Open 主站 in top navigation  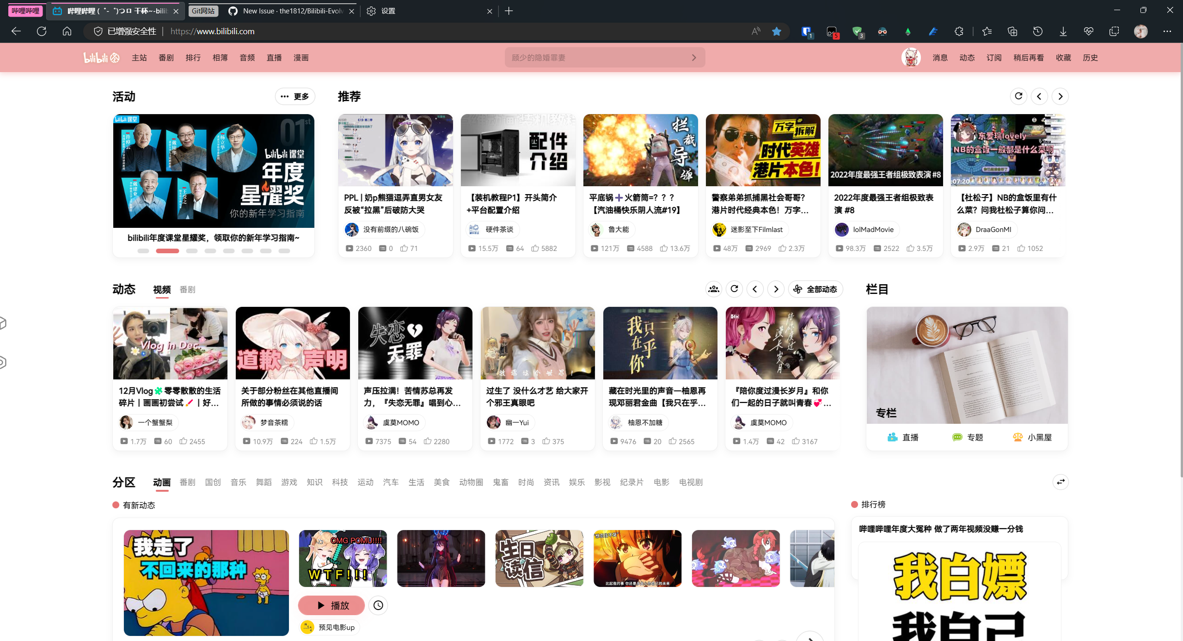(x=139, y=57)
